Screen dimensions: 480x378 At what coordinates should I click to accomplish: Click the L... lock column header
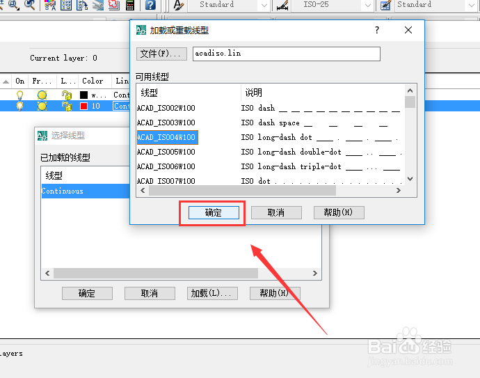(x=67, y=81)
